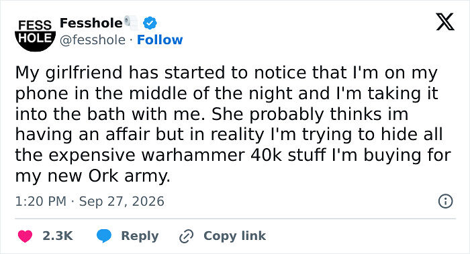
Task: Click the X logo in the corner
Action: 445,22
